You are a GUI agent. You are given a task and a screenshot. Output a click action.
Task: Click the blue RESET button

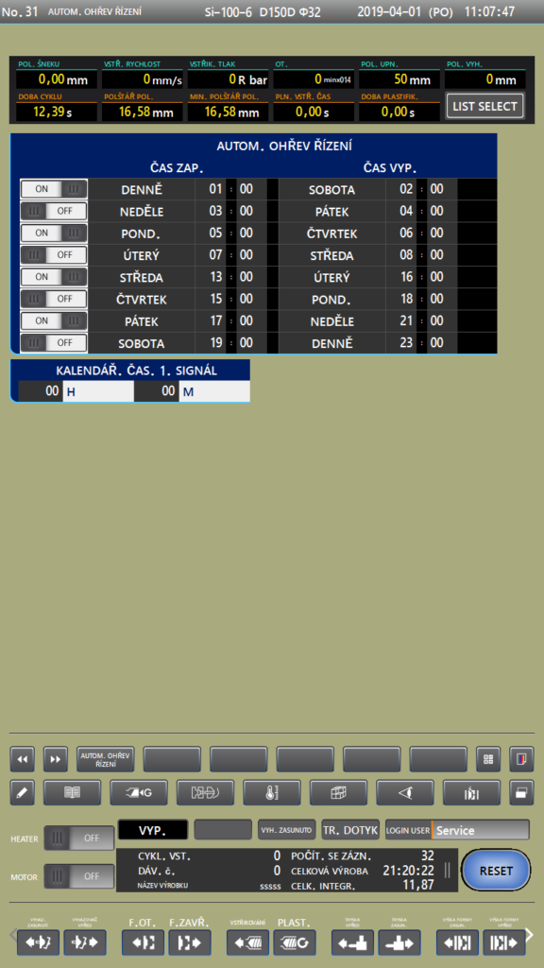point(496,871)
